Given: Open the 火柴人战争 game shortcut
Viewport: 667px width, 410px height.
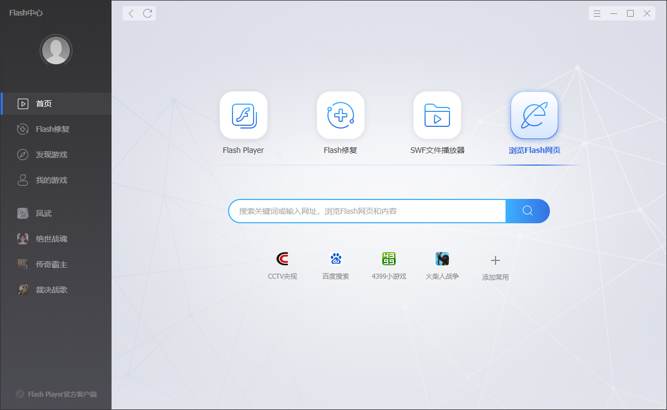Looking at the screenshot, I should click(442, 259).
